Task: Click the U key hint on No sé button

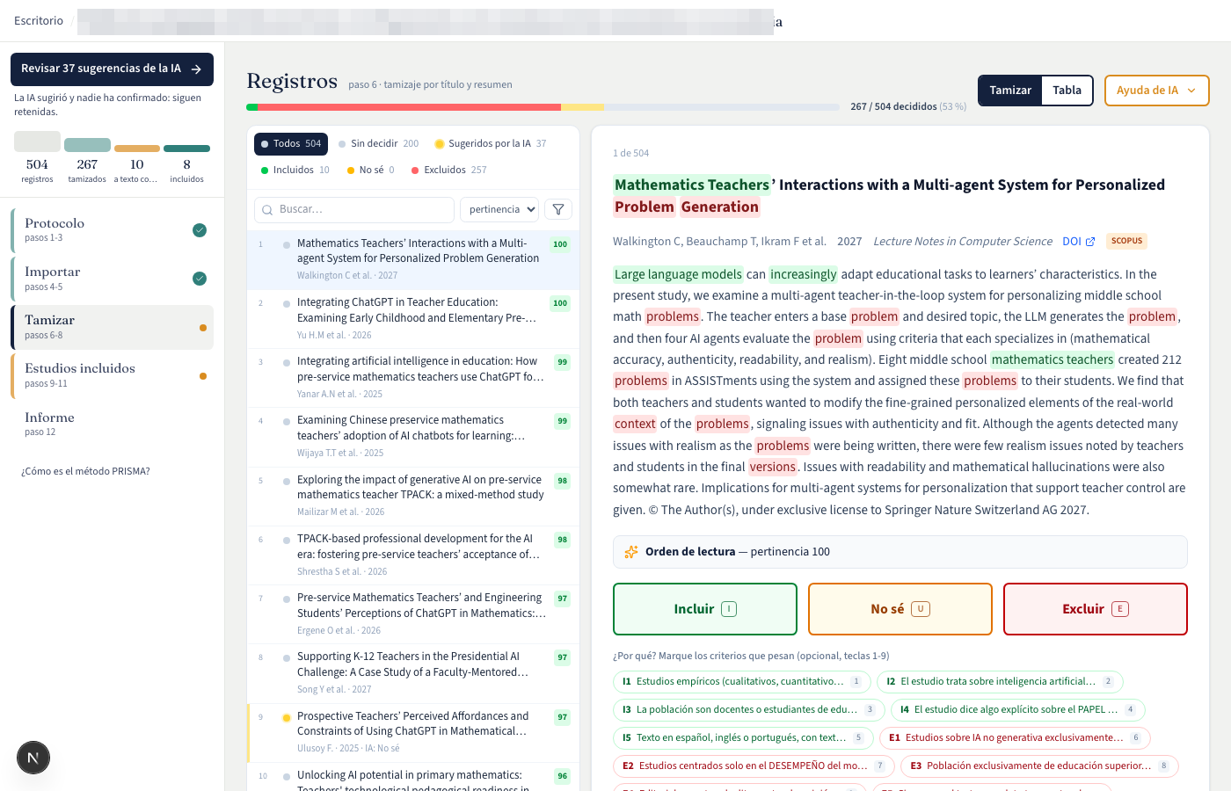Action: (921, 609)
